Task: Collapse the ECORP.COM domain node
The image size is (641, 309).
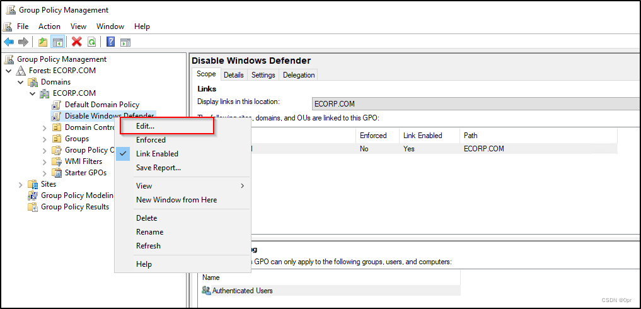Action: [x=33, y=94]
